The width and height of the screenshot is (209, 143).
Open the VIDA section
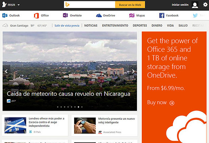coord(170,26)
